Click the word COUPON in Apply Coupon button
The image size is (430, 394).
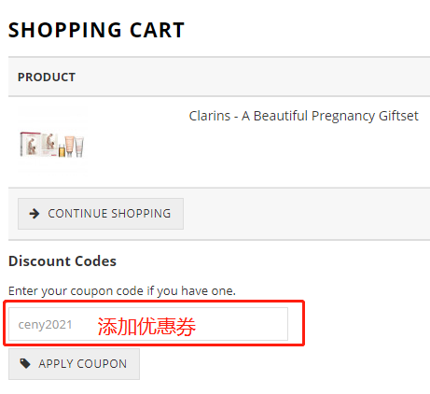click(102, 363)
